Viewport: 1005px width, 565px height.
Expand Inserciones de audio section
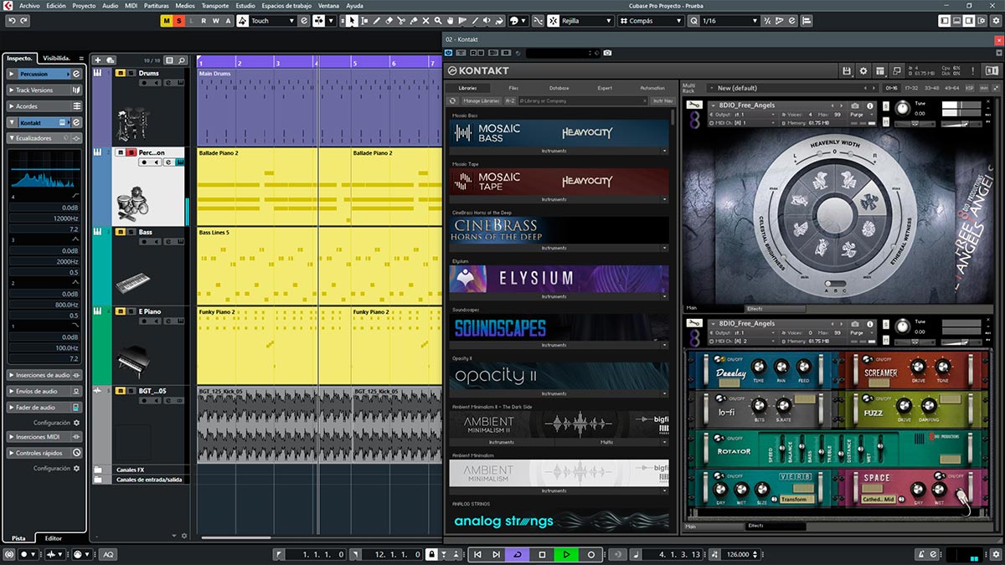(x=44, y=375)
